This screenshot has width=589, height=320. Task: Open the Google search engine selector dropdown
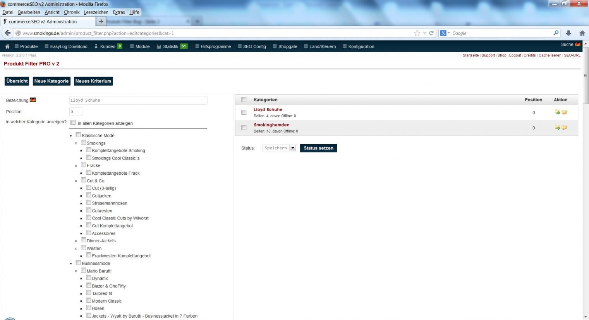445,33
